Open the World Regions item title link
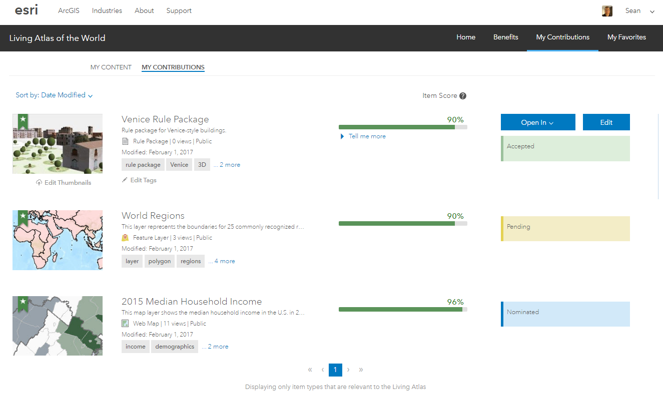The height and width of the screenshot is (397, 663). tap(153, 216)
